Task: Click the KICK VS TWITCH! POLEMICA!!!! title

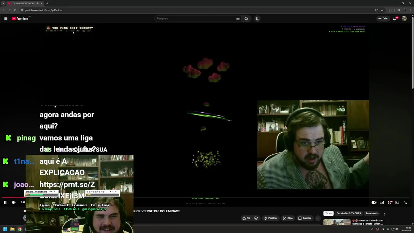Action: 156,211
